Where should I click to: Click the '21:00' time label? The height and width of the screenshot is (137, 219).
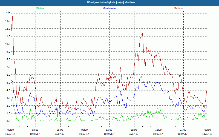183,130
